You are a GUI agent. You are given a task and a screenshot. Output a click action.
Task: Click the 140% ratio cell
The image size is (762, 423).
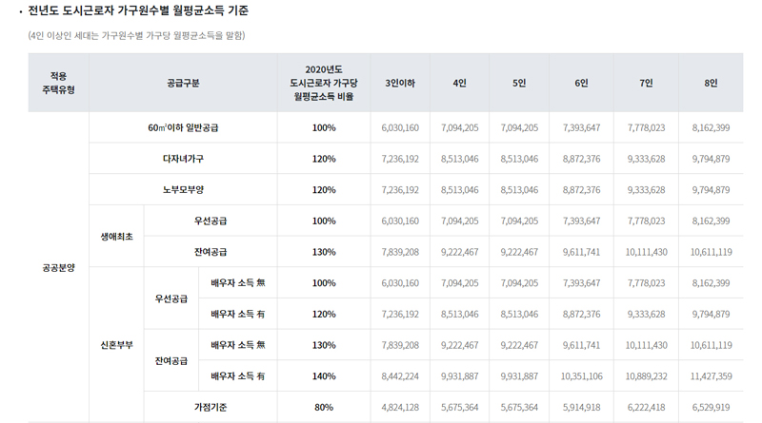pyautogui.click(x=324, y=375)
